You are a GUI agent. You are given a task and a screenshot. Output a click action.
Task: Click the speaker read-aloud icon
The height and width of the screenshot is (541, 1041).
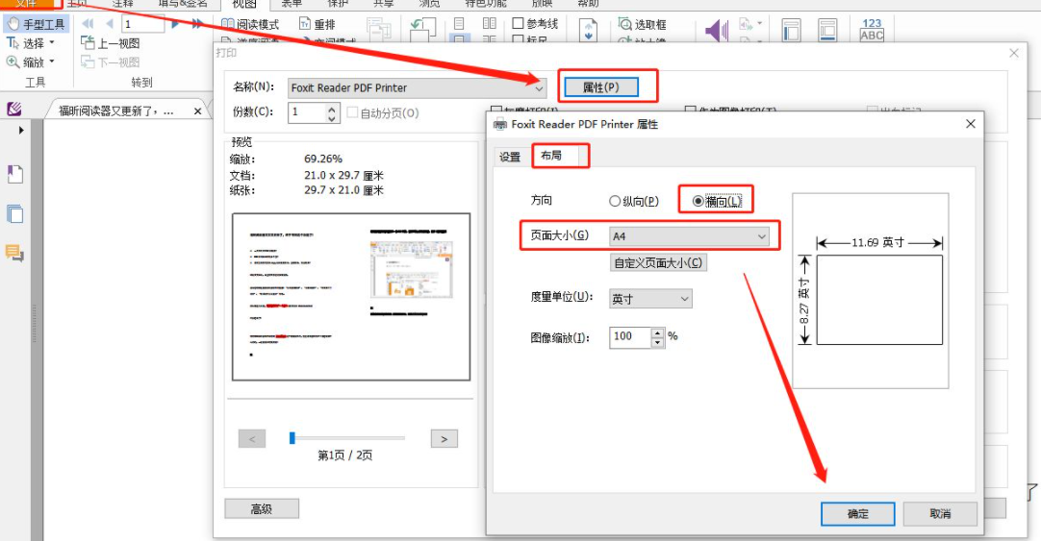click(x=717, y=31)
